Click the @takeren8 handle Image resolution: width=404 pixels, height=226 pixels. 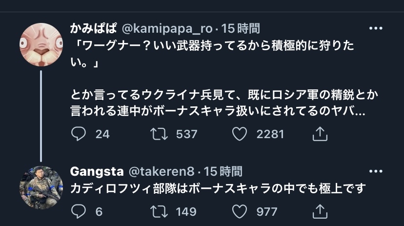coord(162,171)
